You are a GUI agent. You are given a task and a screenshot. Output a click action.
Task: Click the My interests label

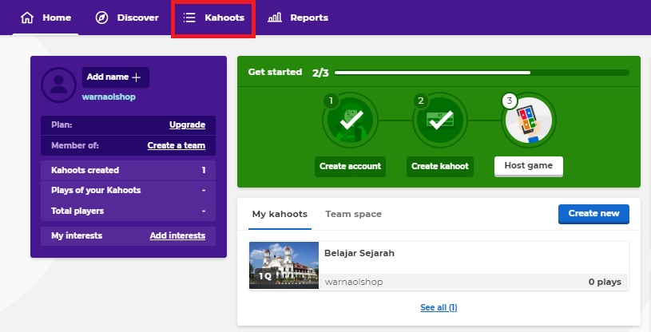point(77,235)
